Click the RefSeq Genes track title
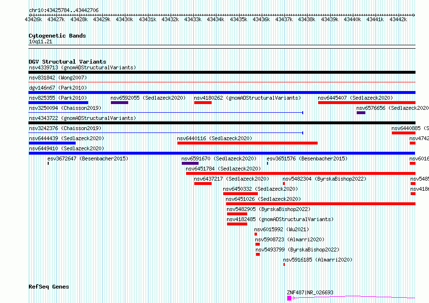The width and height of the screenshot is (429, 303). tap(49, 287)
